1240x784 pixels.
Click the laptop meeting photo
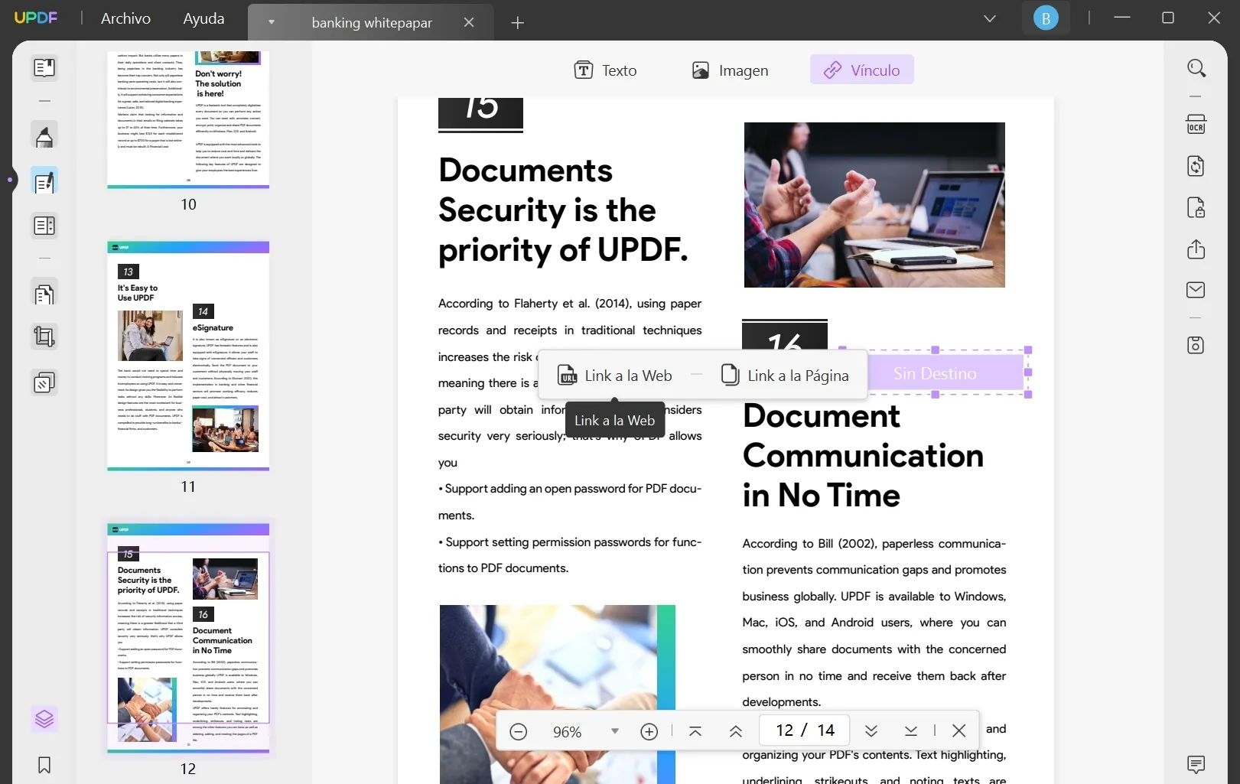click(874, 205)
